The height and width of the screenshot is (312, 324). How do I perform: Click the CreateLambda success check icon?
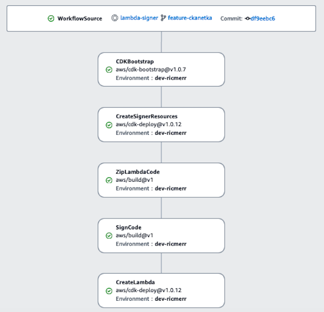coord(109,290)
